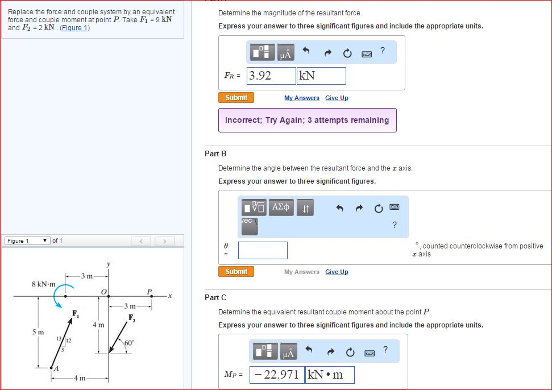Open help via the question mark in Part C

385,348
